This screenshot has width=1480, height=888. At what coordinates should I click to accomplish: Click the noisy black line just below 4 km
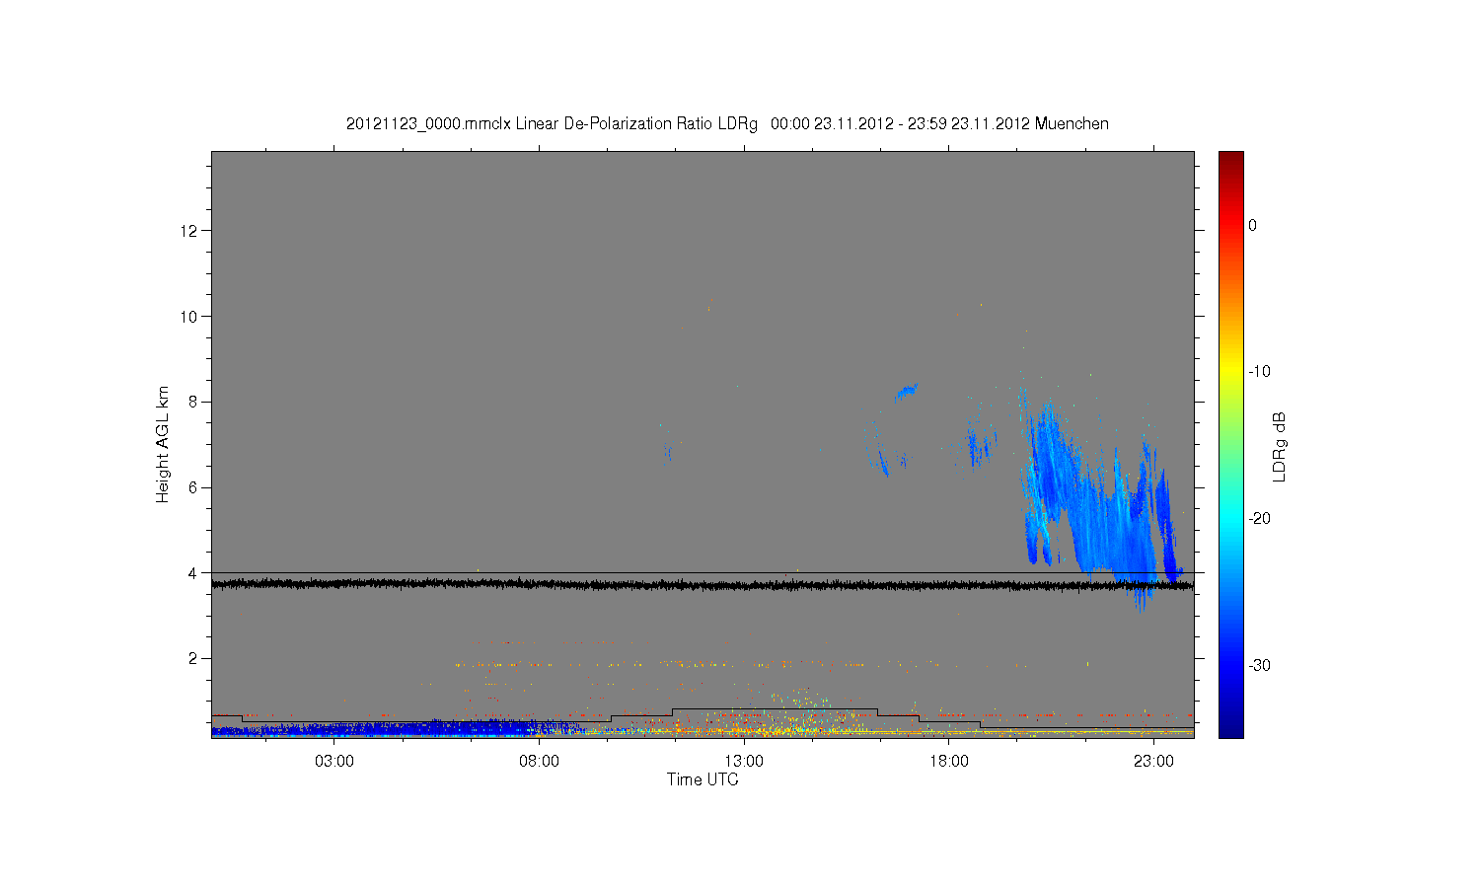tap(703, 585)
